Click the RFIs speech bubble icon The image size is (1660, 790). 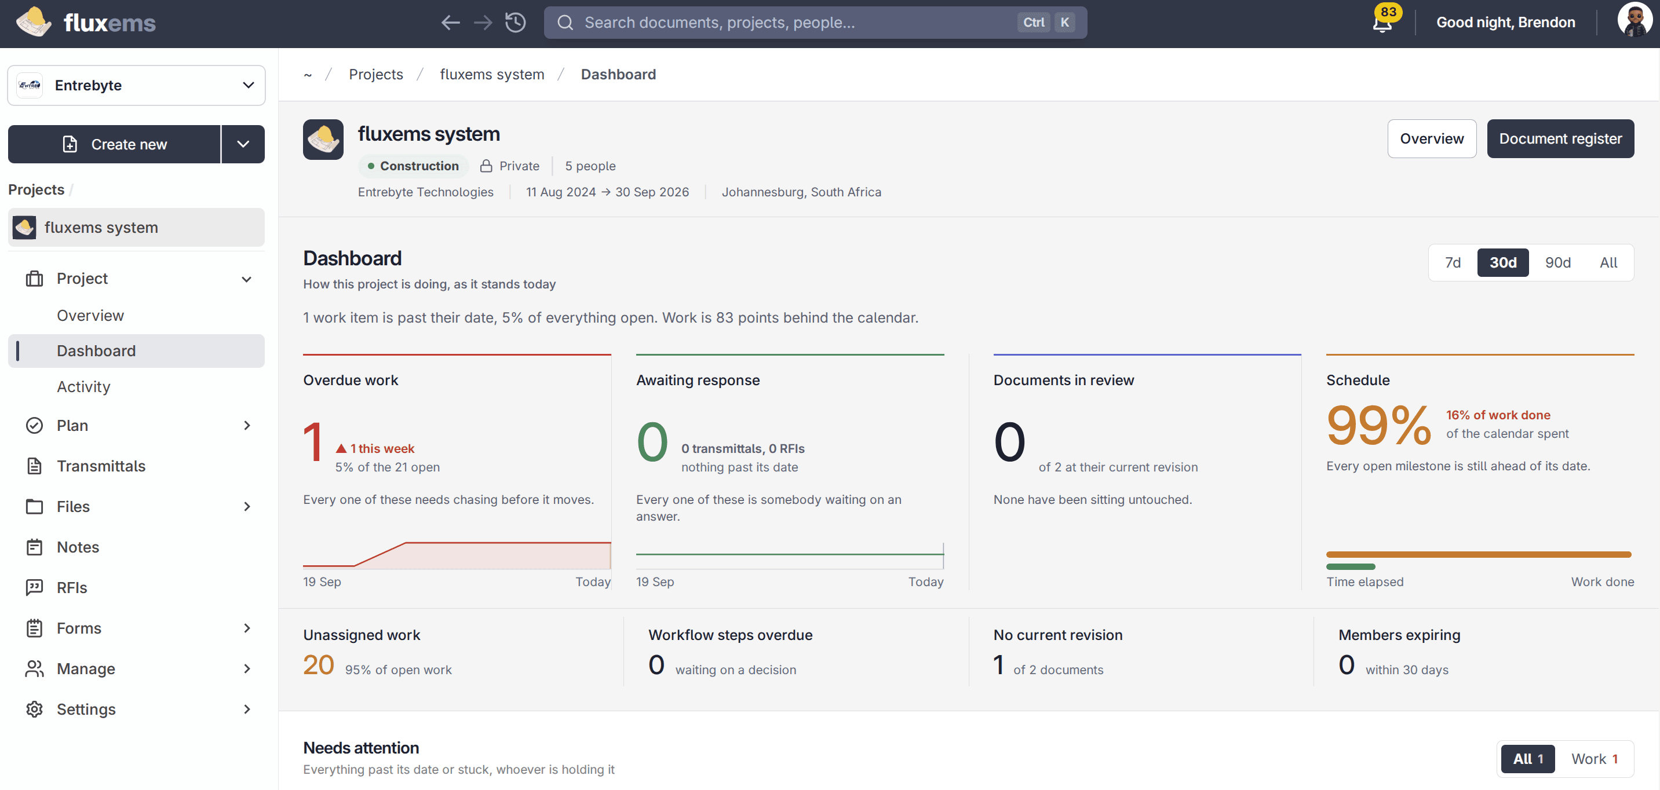point(34,588)
